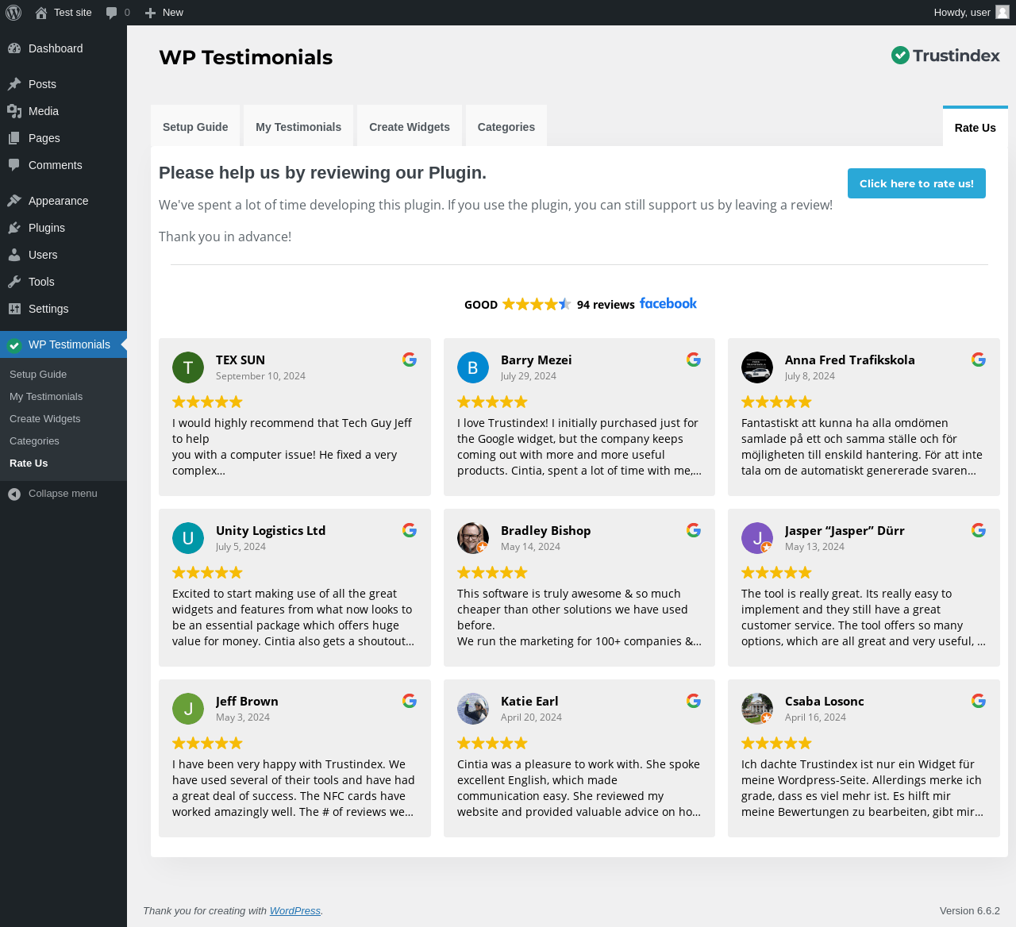Click the Pages icon in sidebar
This screenshot has height=927, width=1016.
pyautogui.click(x=14, y=138)
